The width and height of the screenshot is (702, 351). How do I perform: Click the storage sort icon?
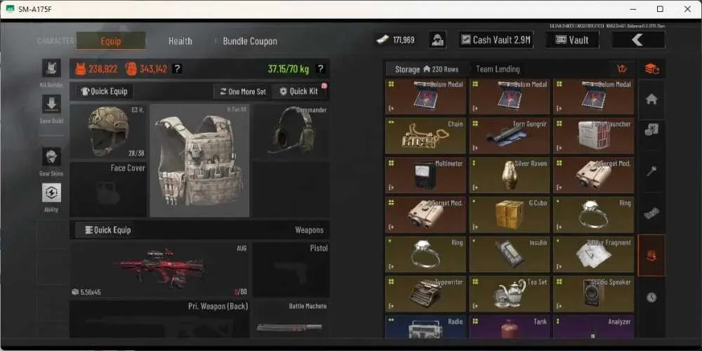click(x=622, y=69)
